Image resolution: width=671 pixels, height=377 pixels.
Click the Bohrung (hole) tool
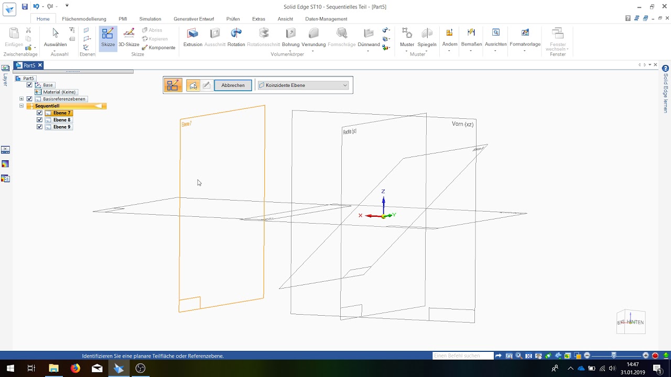(290, 38)
